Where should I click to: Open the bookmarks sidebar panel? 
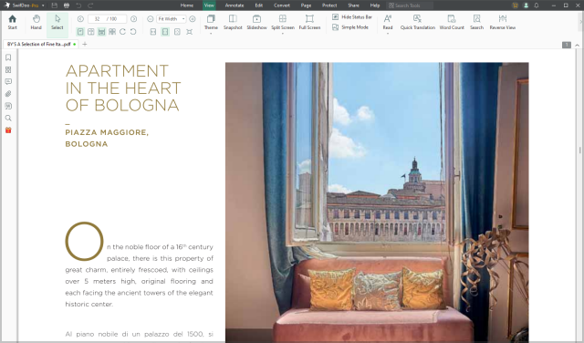click(x=8, y=57)
